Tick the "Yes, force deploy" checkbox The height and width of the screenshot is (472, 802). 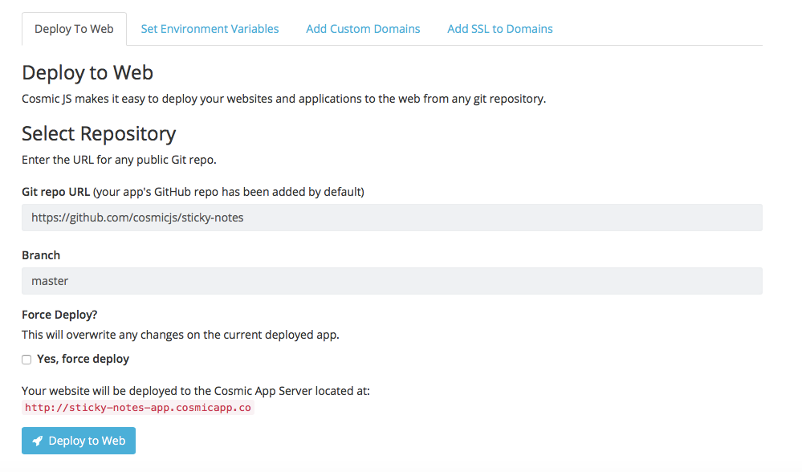point(26,360)
